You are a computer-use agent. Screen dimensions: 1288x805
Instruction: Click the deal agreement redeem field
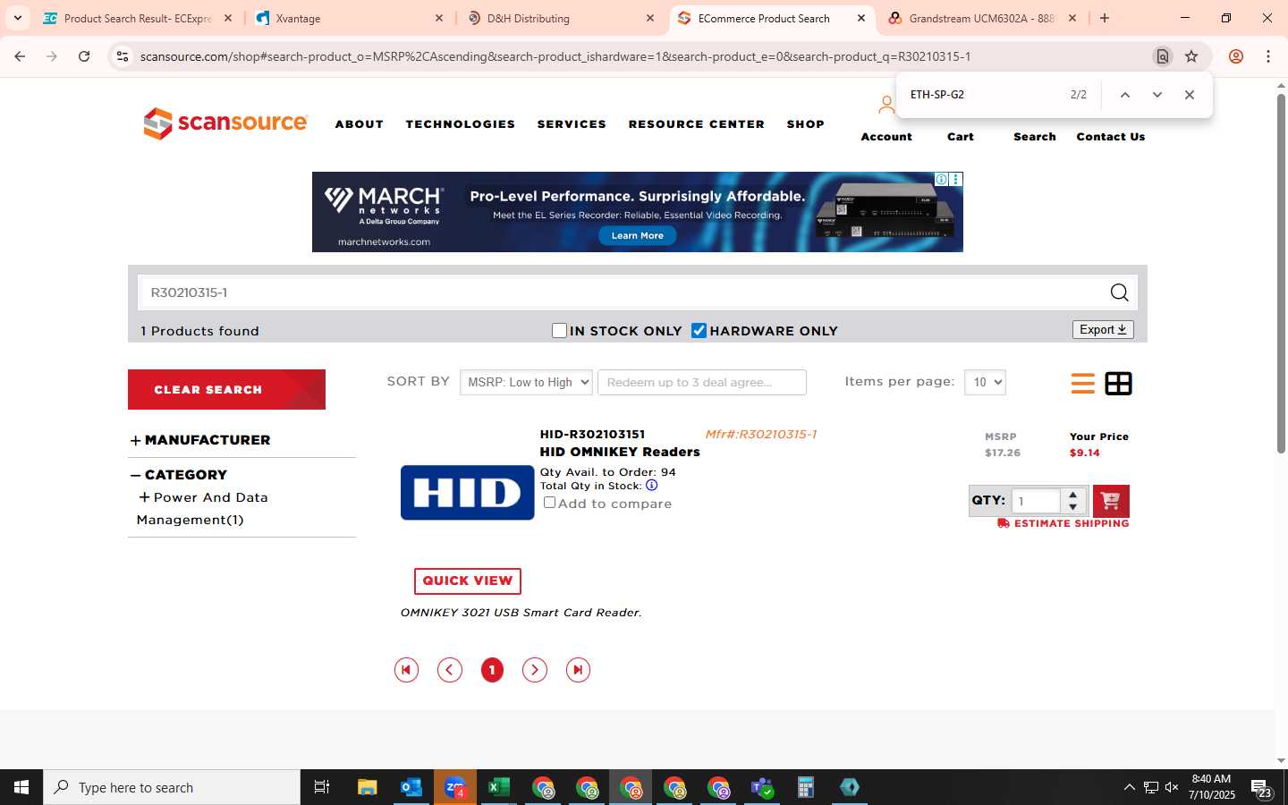click(702, 382)
